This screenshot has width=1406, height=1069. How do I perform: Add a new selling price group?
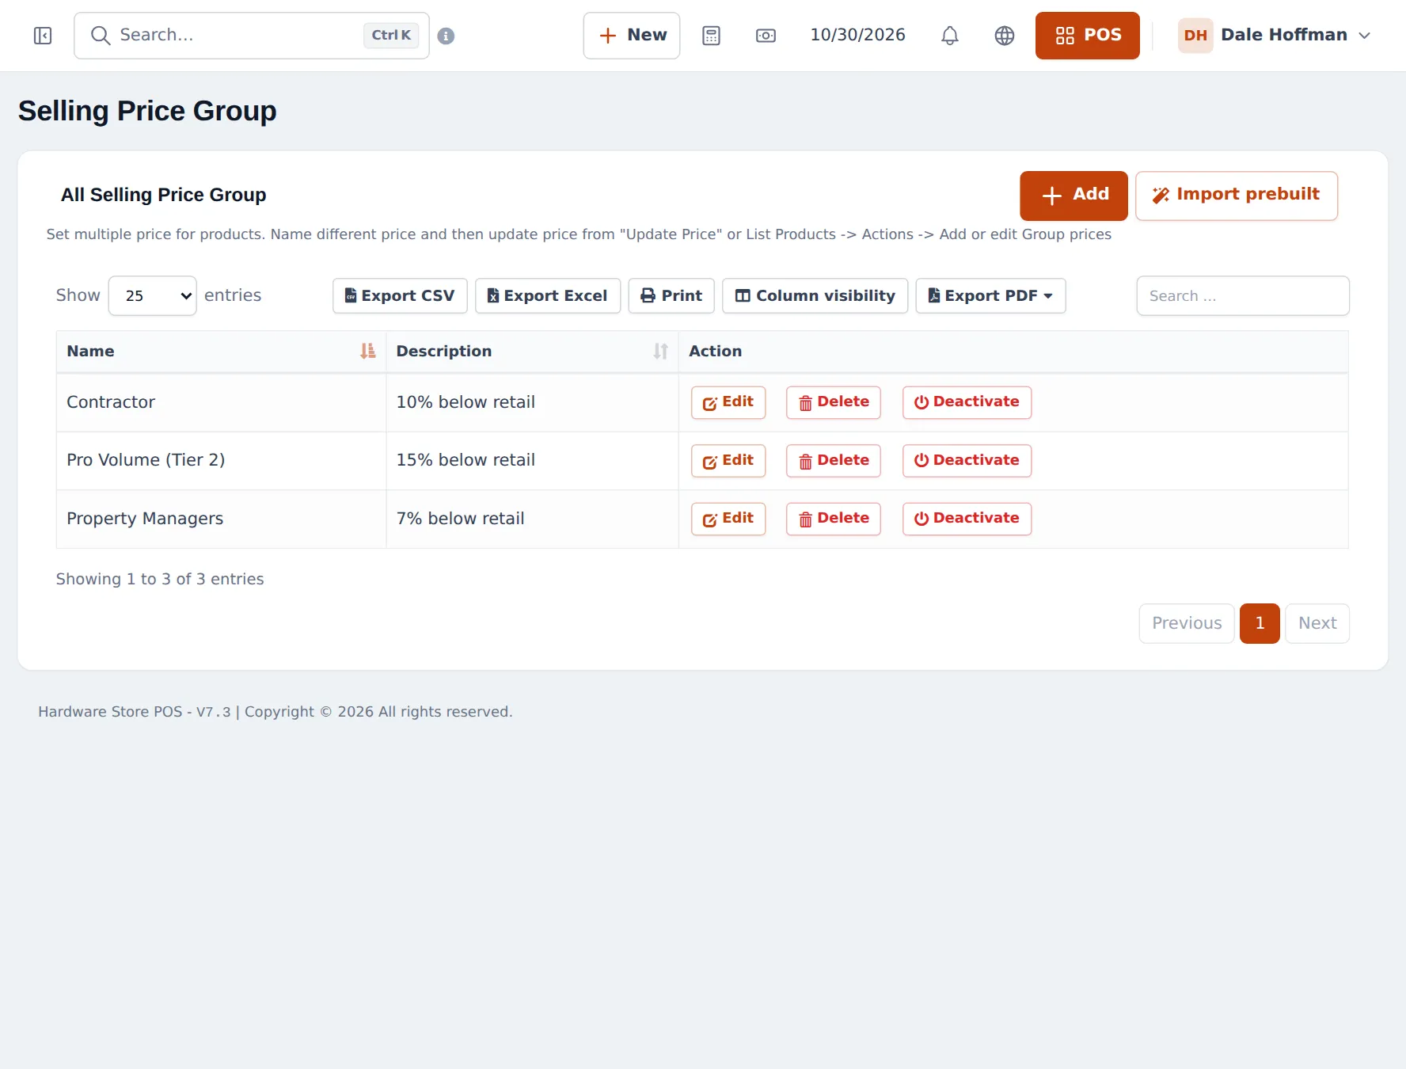(x=1073, y=196)
